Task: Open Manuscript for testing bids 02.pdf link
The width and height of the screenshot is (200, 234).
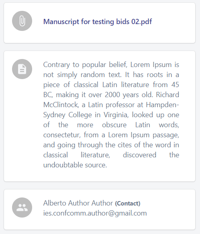Action: point(98,22)
